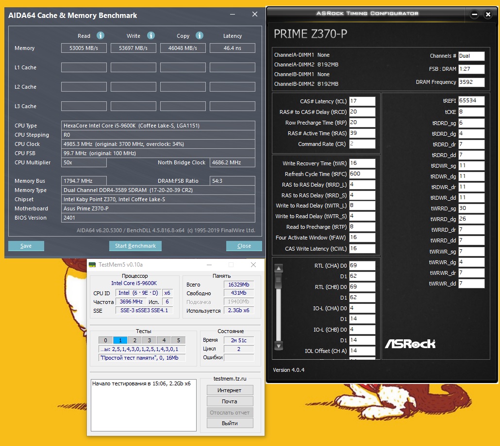Click the Read to Precharge (tRTP) field
This screenshot has width=500, height=446.
point(362,227)
